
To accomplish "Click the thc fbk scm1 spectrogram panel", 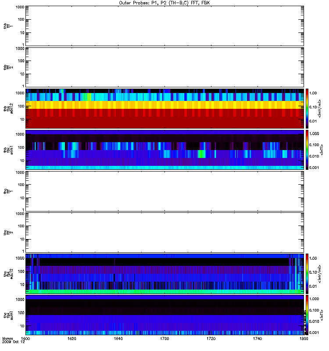I will point(164,315).
